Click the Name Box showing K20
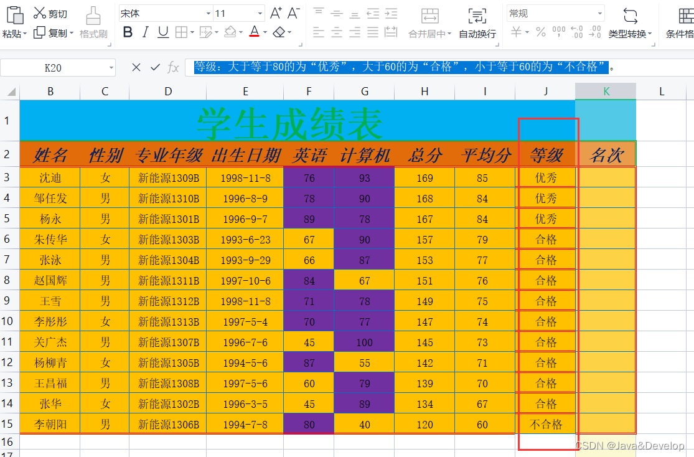This screenshot has width=694, height=457. [53, 68]
